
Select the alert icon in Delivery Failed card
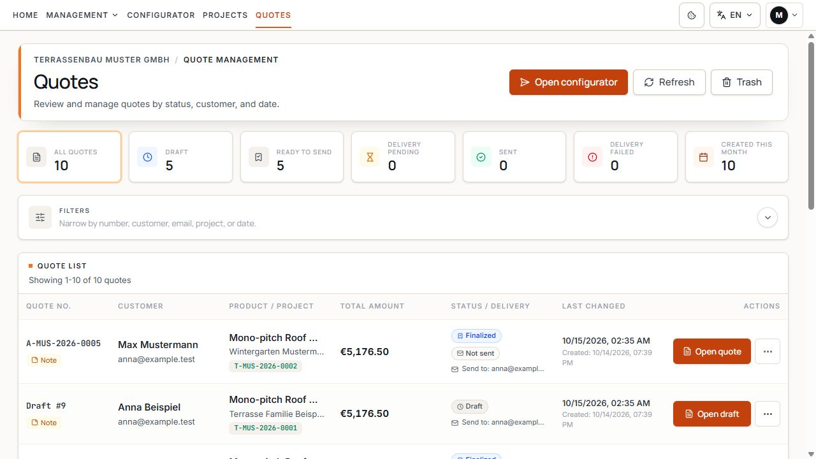click(592, 157)
